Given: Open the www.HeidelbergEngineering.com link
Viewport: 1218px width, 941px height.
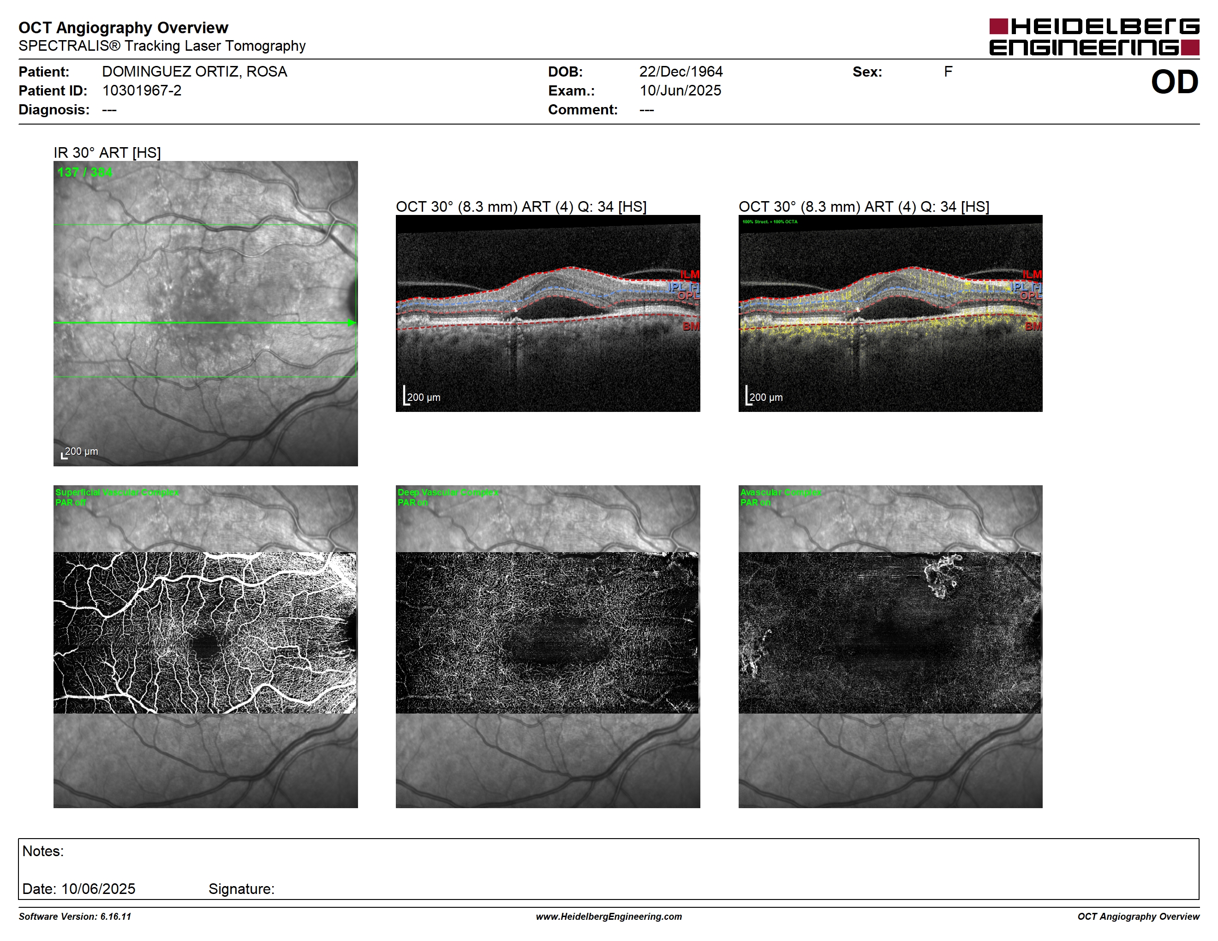Looking at the screenshot, I should coord(609,917).
